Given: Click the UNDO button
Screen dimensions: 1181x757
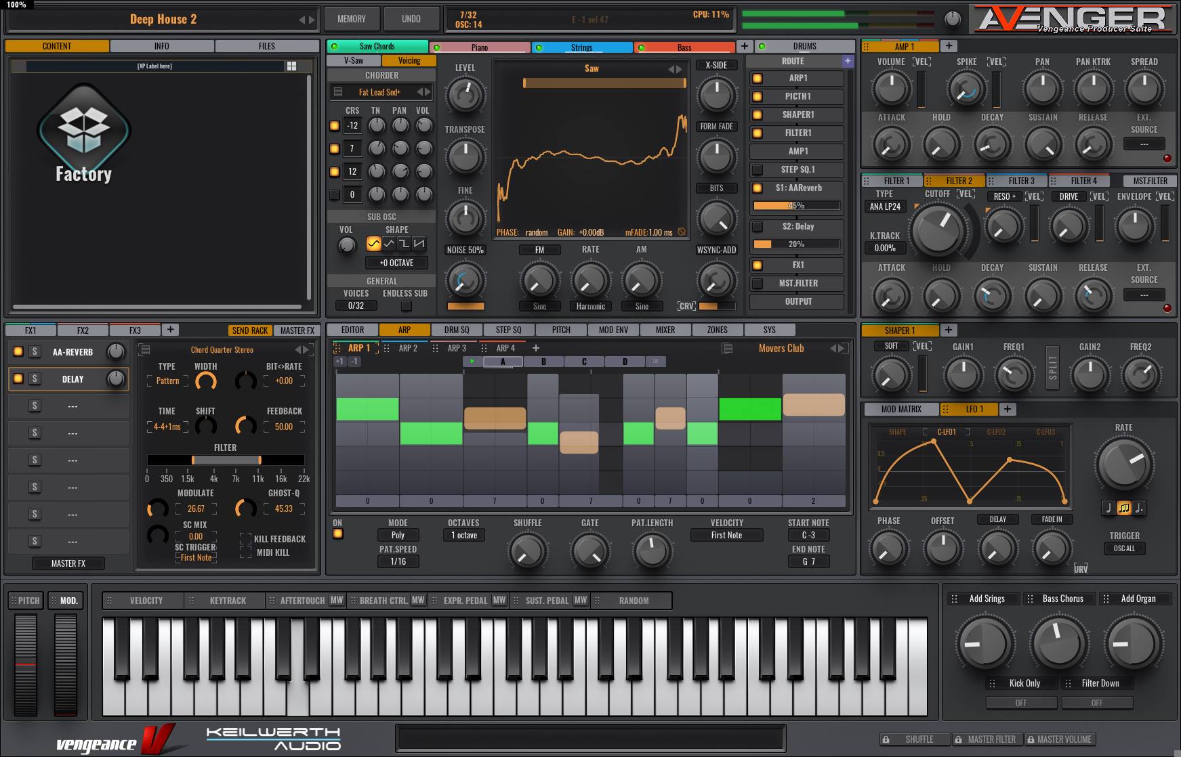Looking at the screenshot, I should point(411,19).
